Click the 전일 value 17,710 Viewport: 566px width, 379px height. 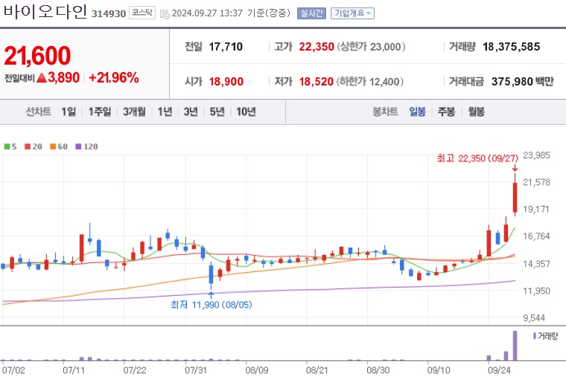(226, 47)
